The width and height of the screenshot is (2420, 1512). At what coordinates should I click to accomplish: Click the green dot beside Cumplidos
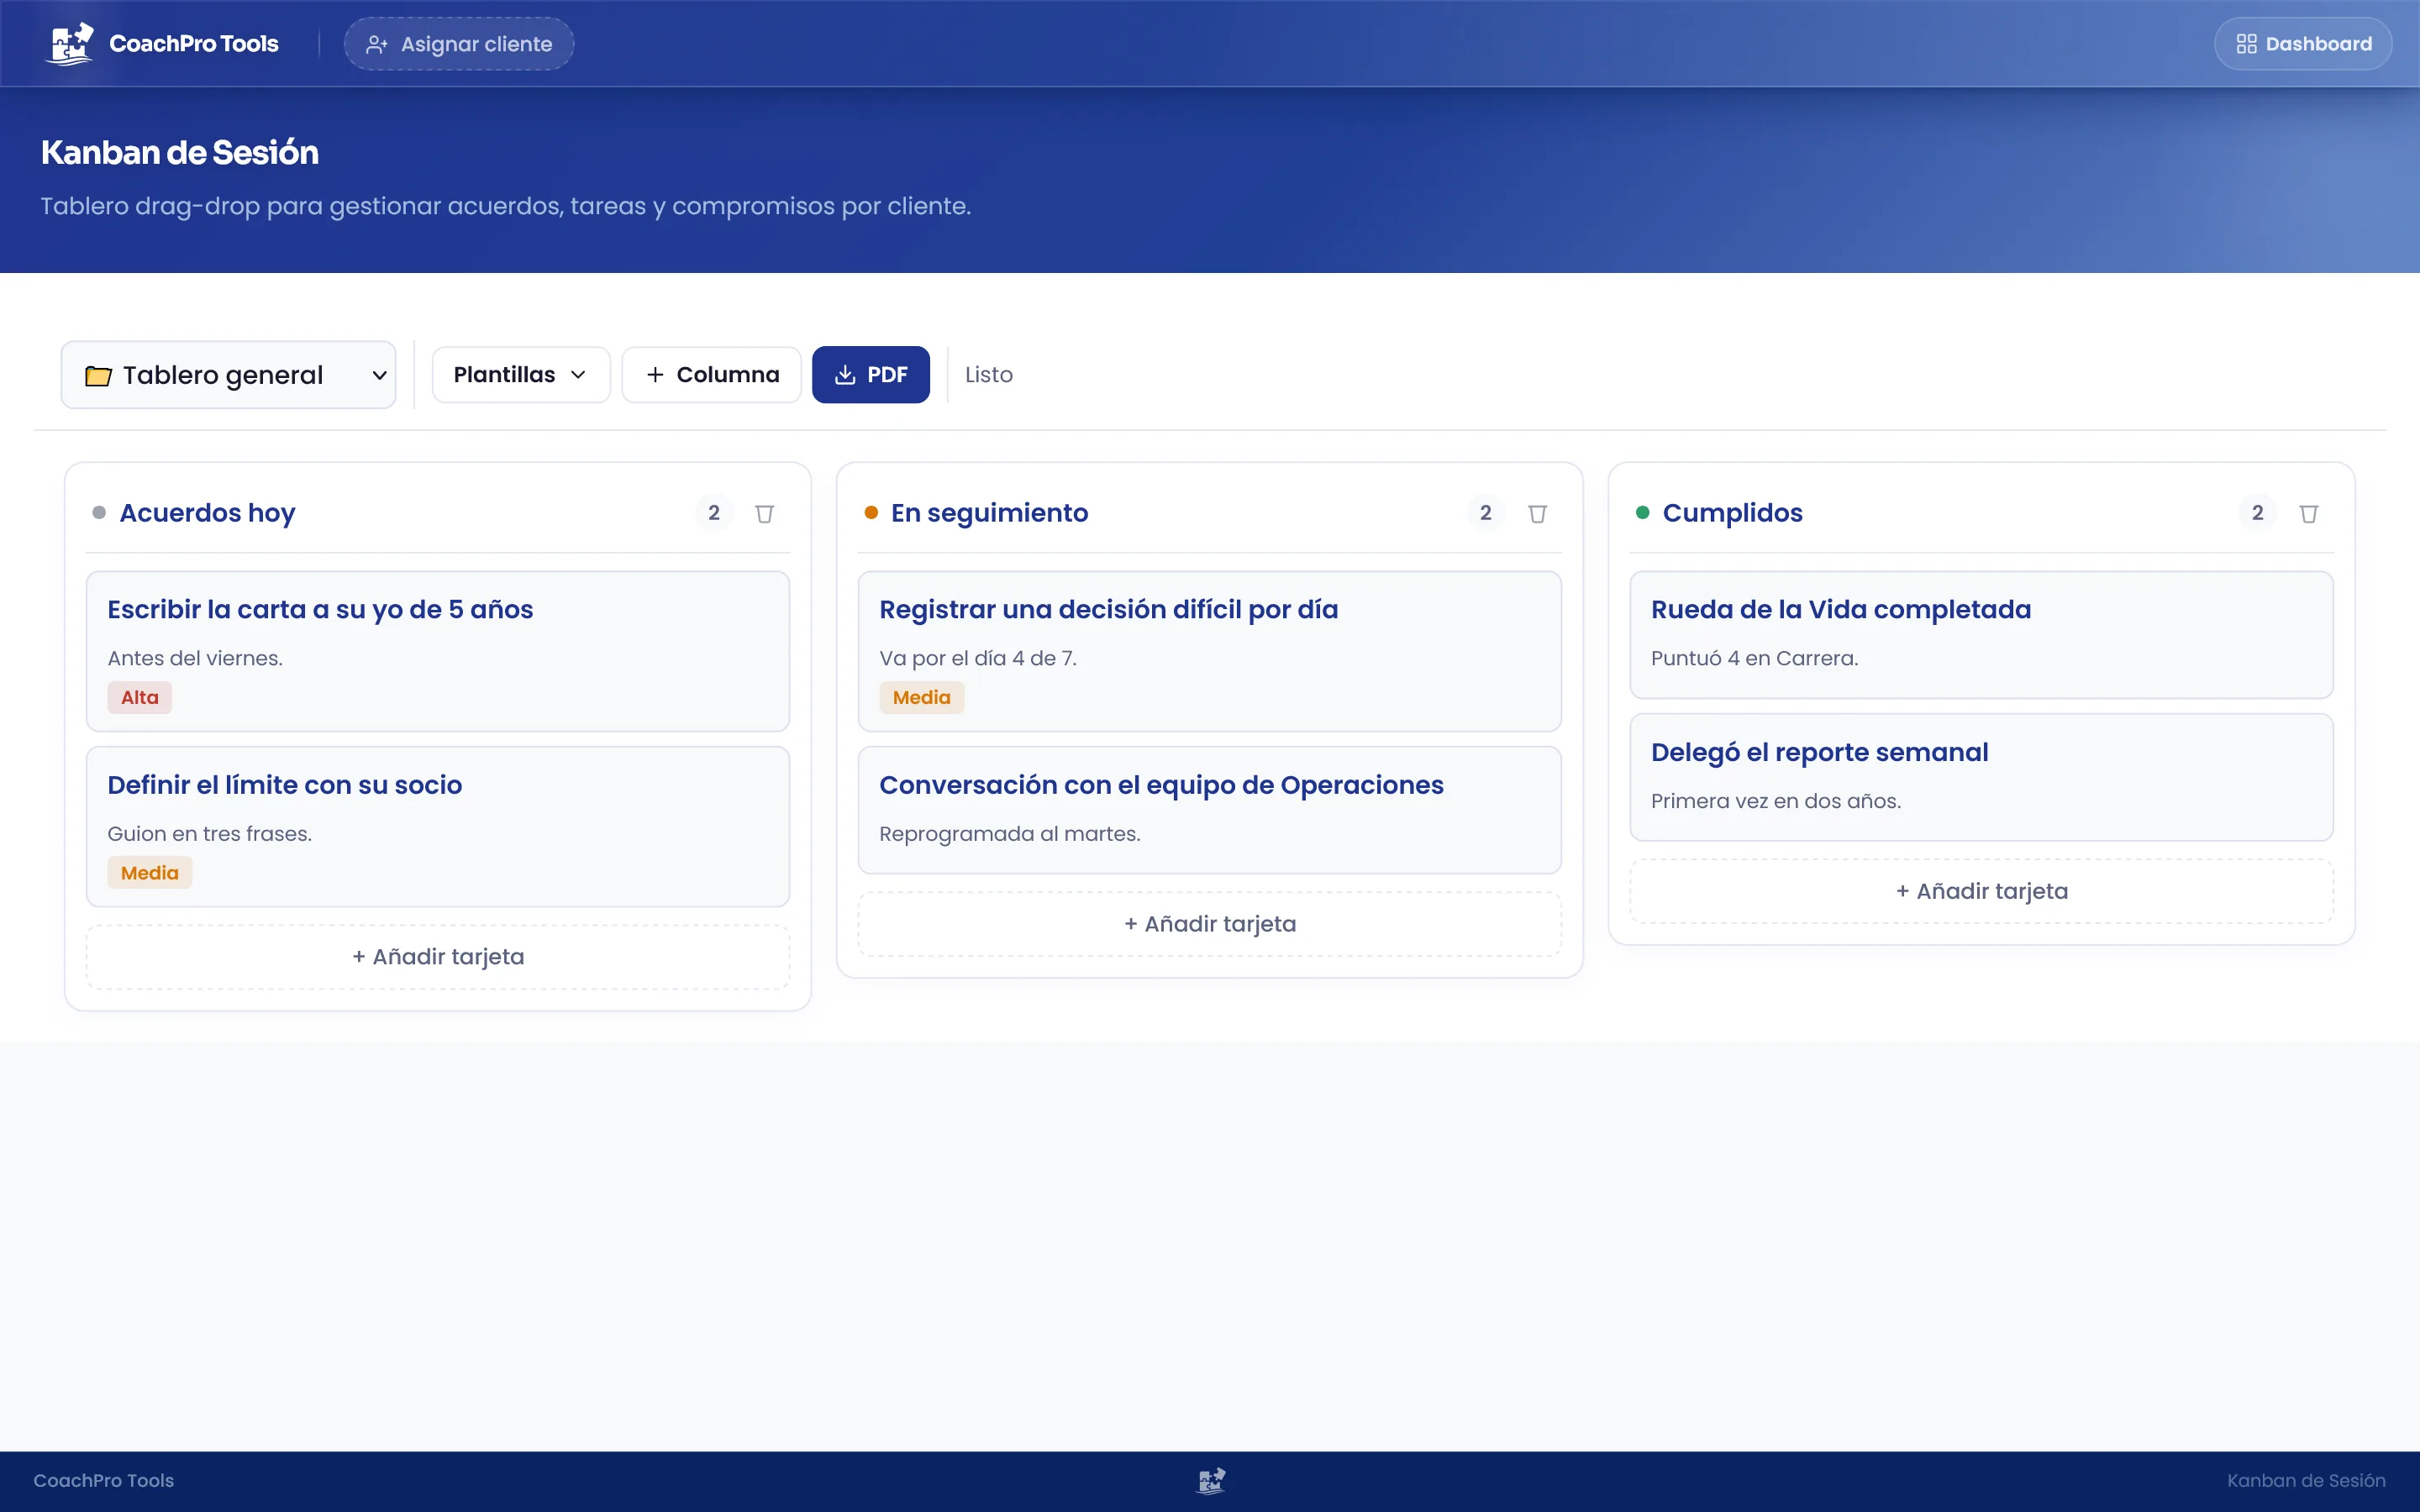point(1642,513)
